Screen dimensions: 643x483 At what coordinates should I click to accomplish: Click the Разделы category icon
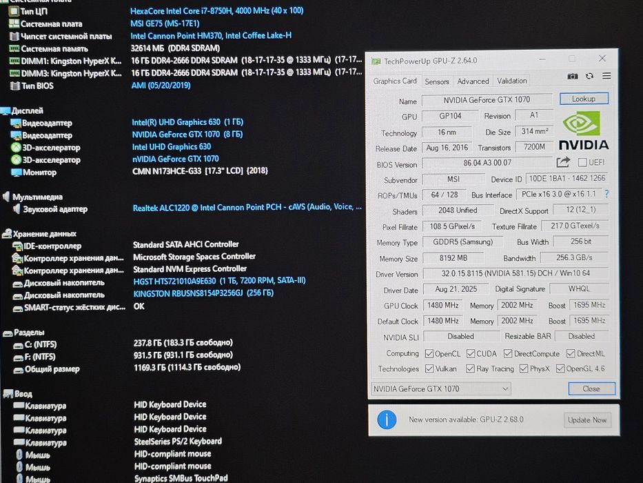8,333
